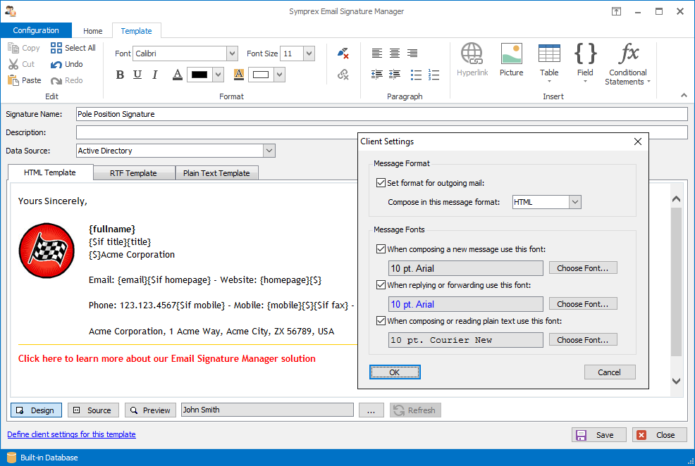
Task: Click the editor scrollbar down arrow
Action: (676, 381)
